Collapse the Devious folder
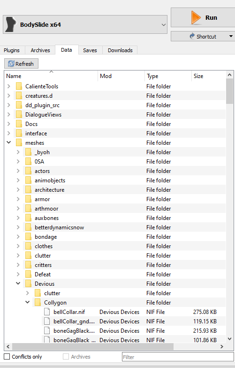 tap(18, 283)
